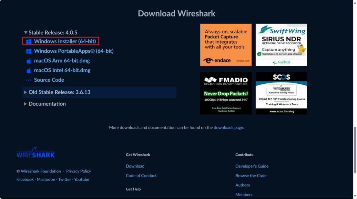The width and height of the screenshot is (357, 199).
Task: Click the Apple icon beside macOS Arm 64-bit.dmg
Action: [x=29, y=61]
